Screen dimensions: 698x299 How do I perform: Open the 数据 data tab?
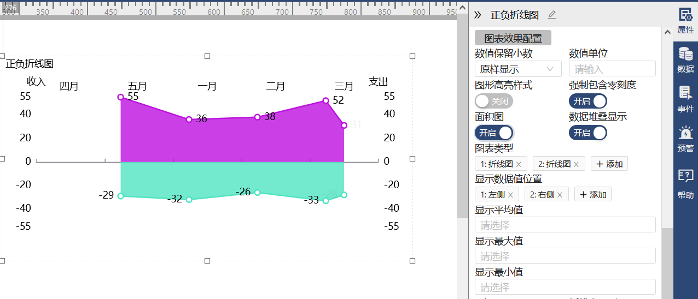click(x=685, y=61)
